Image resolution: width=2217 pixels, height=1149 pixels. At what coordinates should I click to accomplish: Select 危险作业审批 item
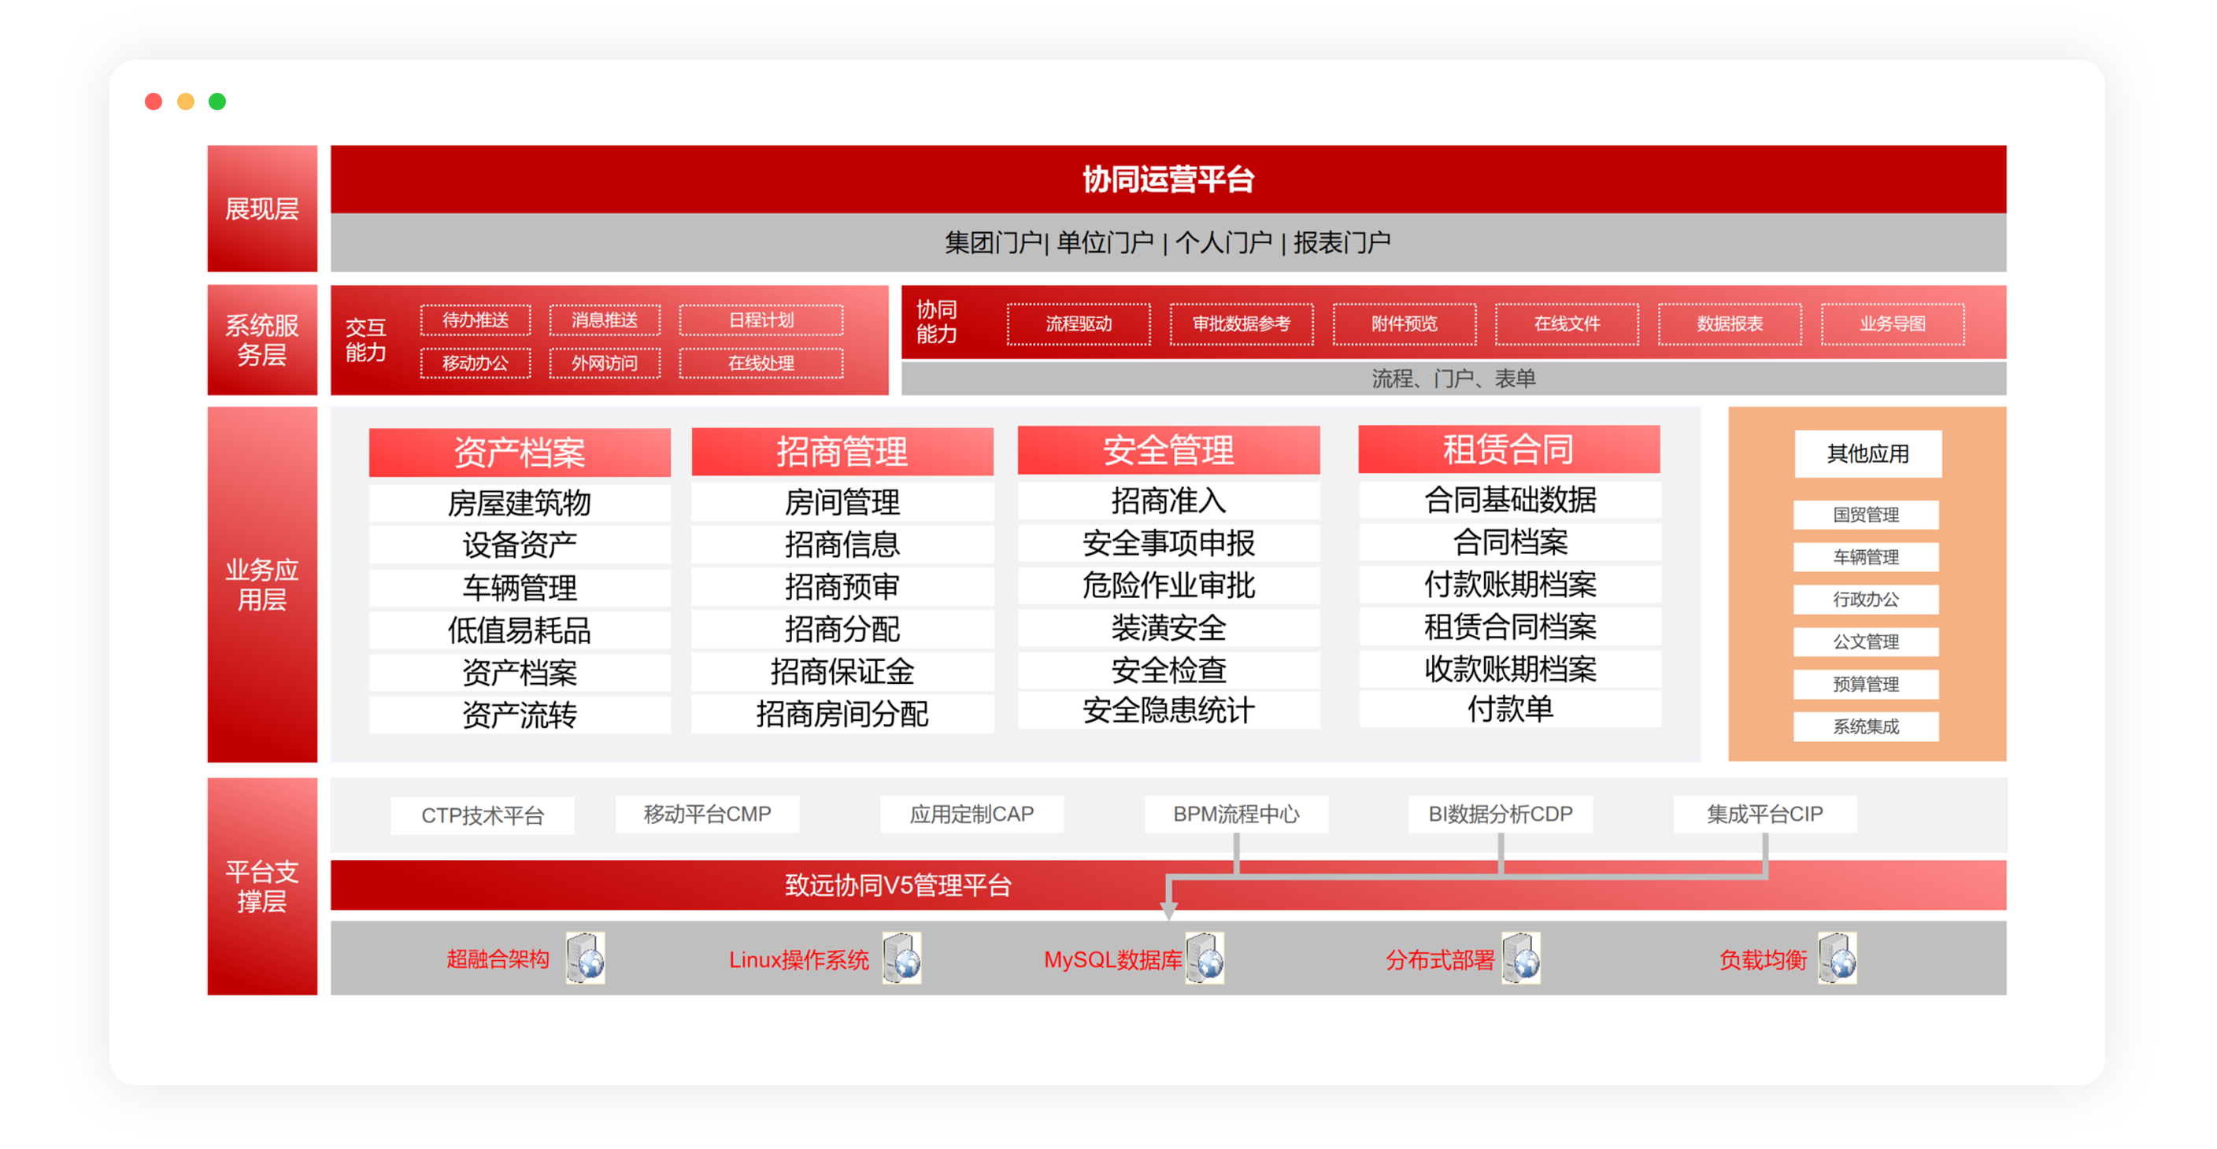(x=1169, y=585)
